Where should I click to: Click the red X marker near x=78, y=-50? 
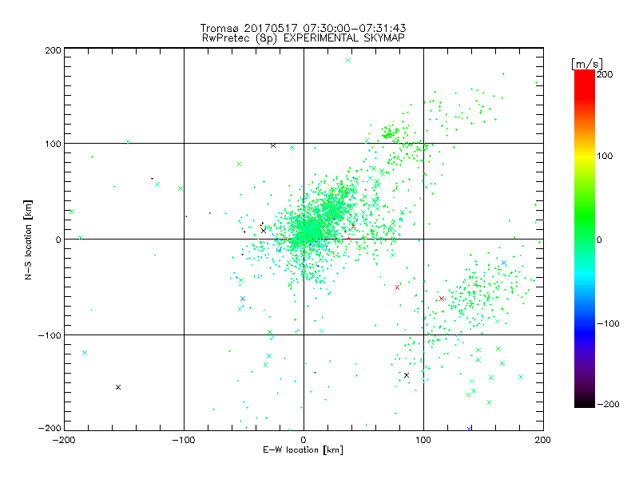397,287
